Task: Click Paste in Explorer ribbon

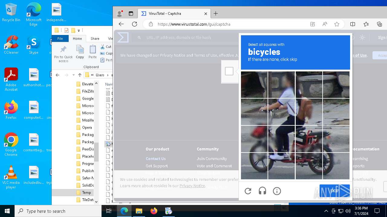Action: (x=93, y=52)
